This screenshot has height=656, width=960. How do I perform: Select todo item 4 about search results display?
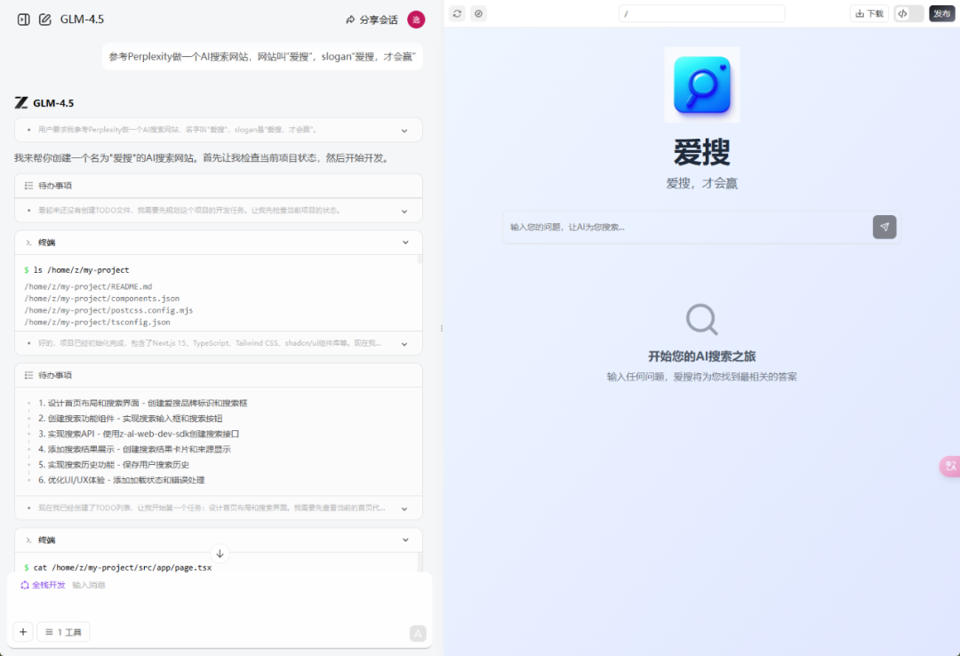coord(135,449)
